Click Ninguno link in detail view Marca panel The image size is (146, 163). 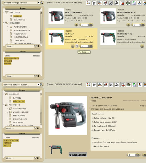(36, 137)
